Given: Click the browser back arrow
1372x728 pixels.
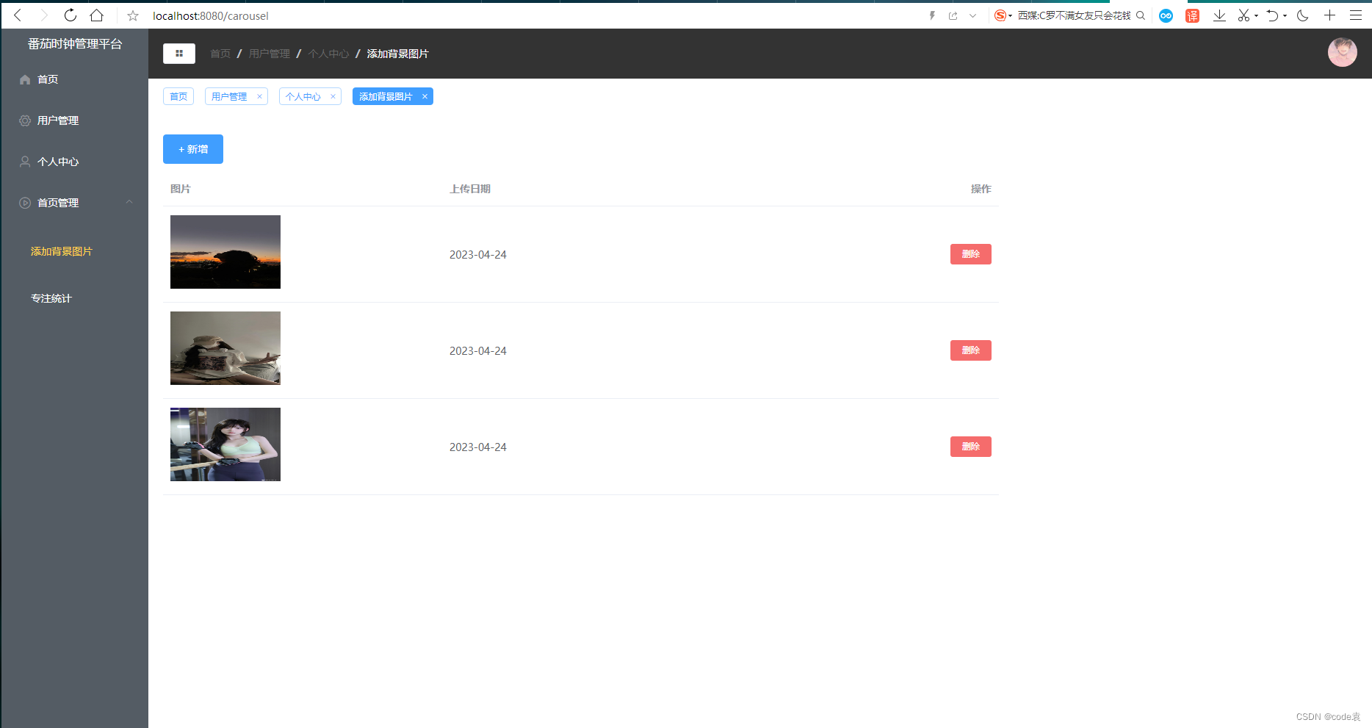Looking at the screenshot, I should point(18,15).
